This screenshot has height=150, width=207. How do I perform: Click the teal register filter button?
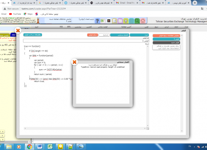139,35
